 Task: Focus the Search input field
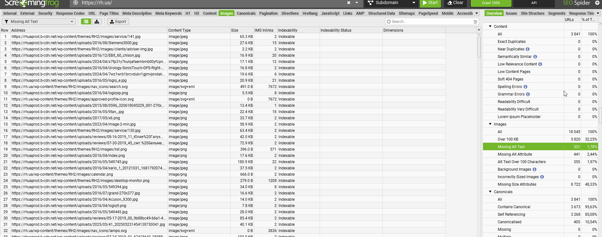[431, 22]
